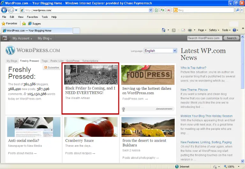Screen dimensions: 245x169
Task: Open the Edit menu
Action: tap(12, 17)
